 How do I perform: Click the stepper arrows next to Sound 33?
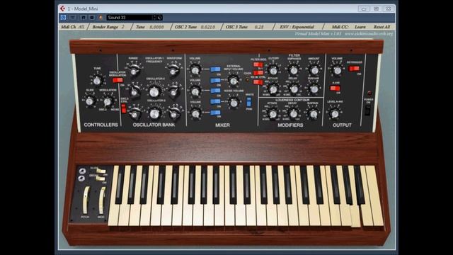click(x=154, y=18)
